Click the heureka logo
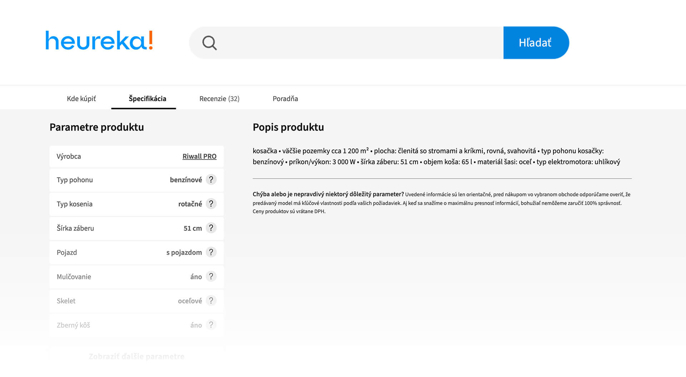 (x=99, y=41)
